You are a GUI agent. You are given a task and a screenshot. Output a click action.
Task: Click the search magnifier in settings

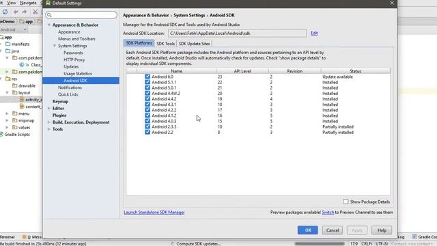pyautogui.click(x=49, y=15)
